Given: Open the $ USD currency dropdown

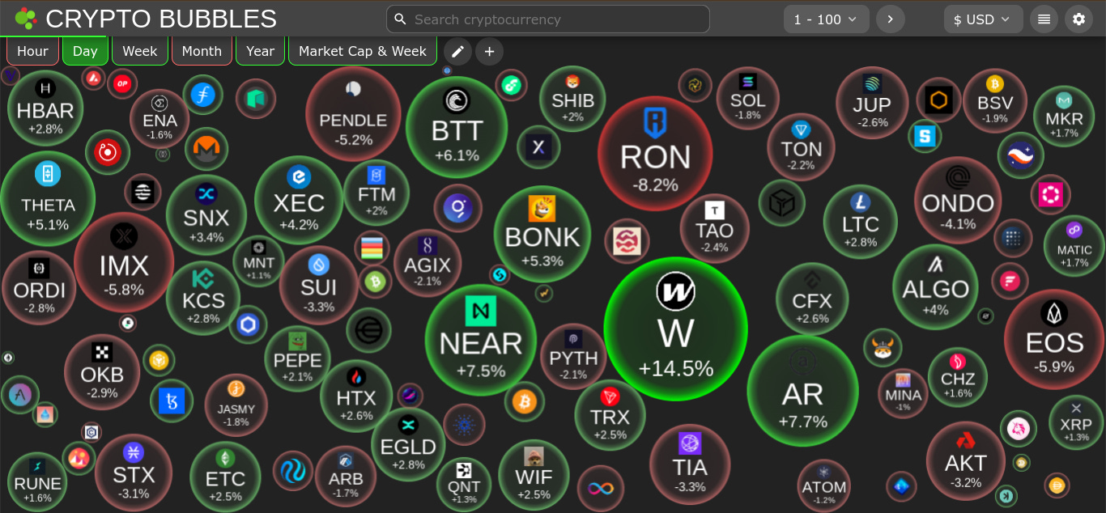Looking at the screenshot, I should coord(984,19).
